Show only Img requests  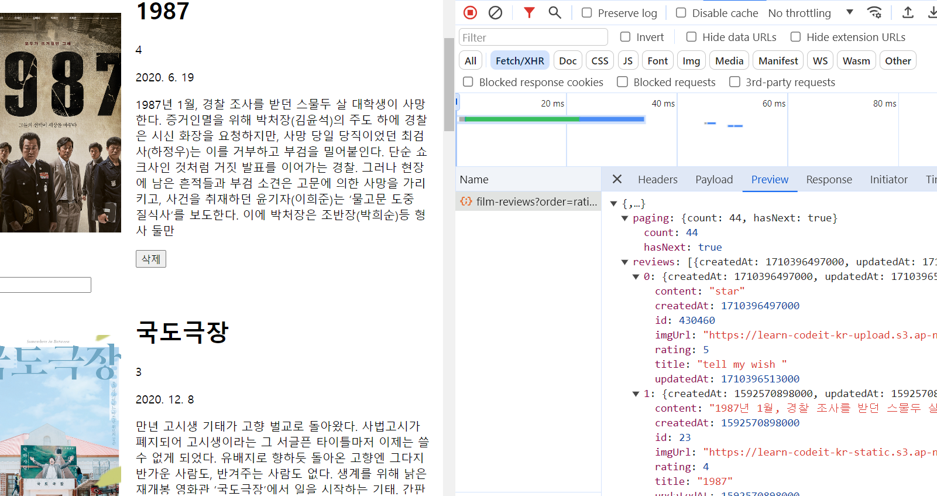click(x=691, y=61)
